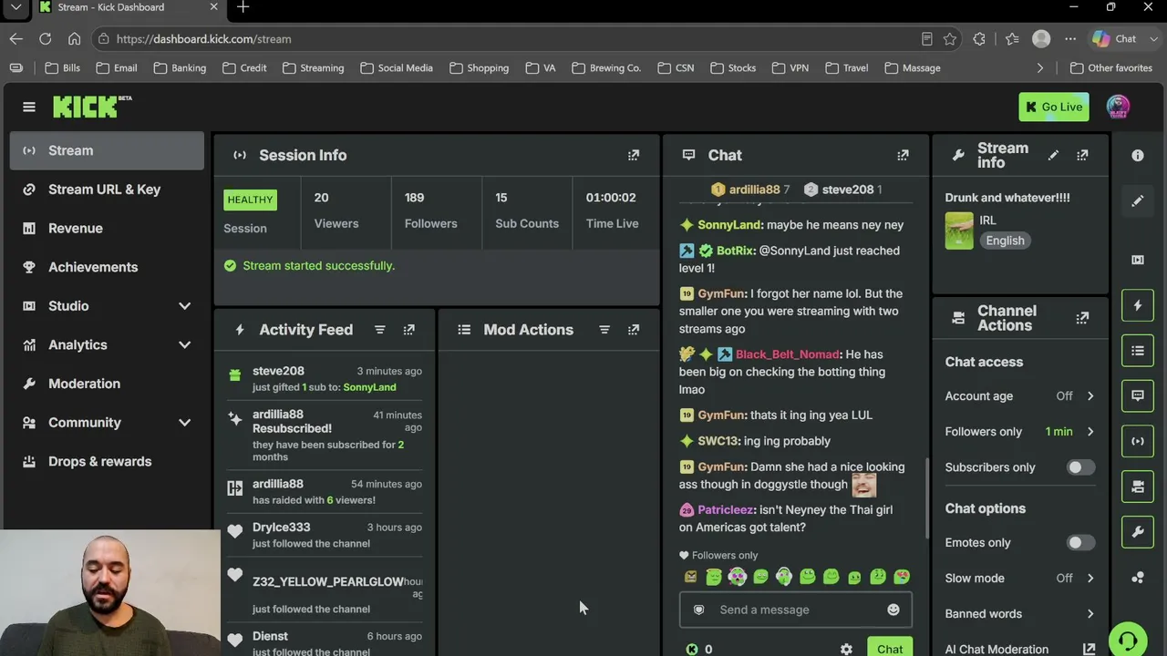Pop out the Chat panel

point(903,155)
